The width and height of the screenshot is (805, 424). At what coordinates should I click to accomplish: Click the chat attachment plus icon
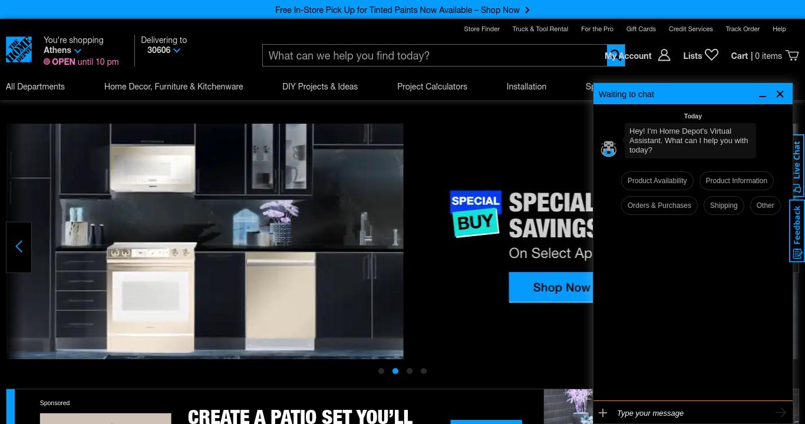[603, 413]
